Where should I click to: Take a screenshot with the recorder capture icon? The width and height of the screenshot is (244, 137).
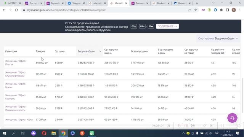tap(212, 126)
